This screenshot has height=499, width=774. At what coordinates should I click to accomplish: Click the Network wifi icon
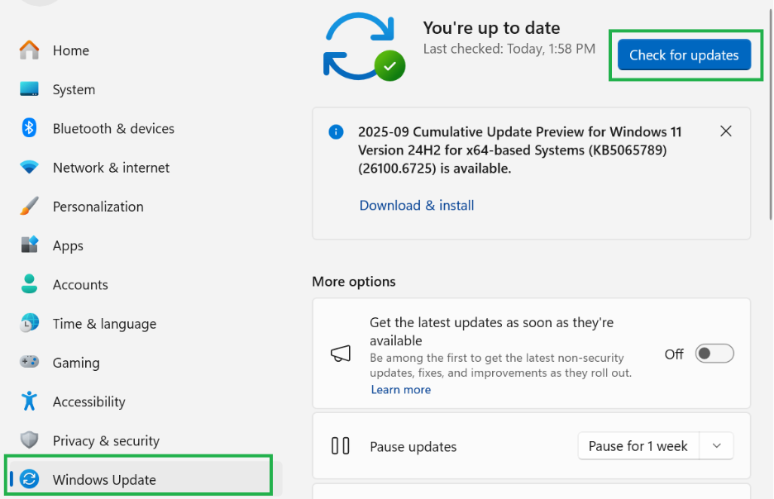pyautogui.click(x=29, y=167)
